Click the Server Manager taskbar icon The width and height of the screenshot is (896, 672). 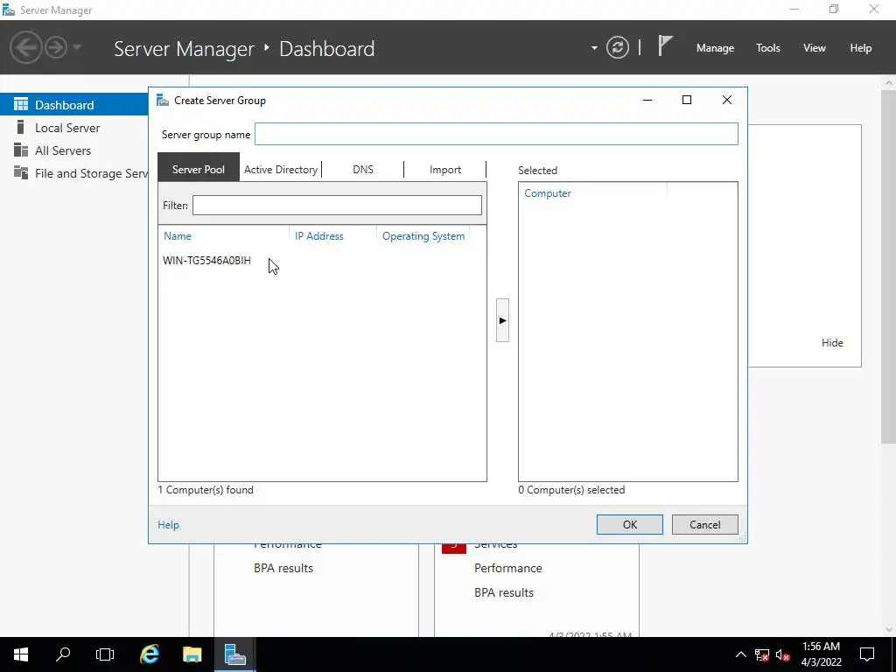(x=234, y=654)
